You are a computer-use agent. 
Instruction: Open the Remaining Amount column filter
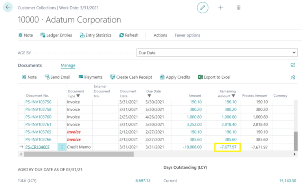pyautogui.click(x=233, y=96)
